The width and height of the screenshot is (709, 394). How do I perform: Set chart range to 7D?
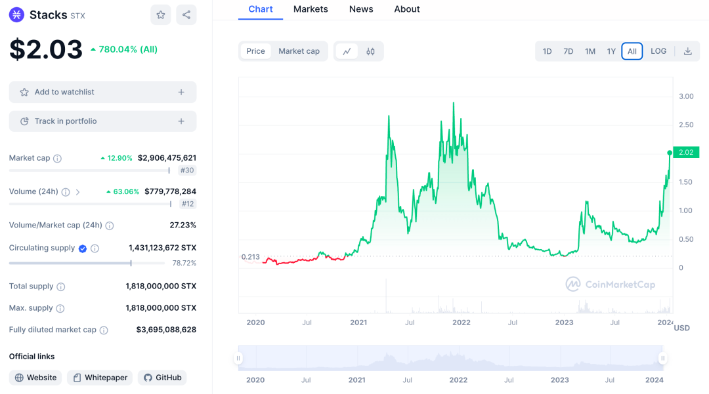tap(569, 51)
